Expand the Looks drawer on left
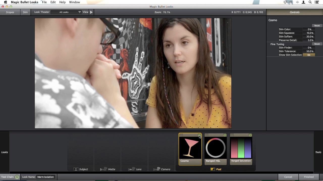 pos(5,152)
